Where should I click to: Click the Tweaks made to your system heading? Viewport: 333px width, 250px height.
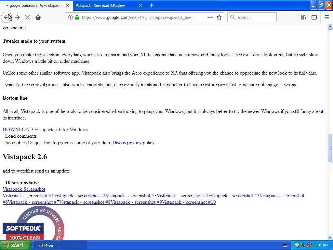pos(34,41)
